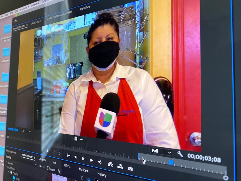Open Source monitor settings wrench

(x=180, y=154)
